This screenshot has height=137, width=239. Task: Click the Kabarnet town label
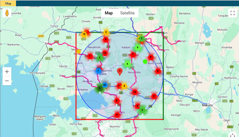pos(180,41)
